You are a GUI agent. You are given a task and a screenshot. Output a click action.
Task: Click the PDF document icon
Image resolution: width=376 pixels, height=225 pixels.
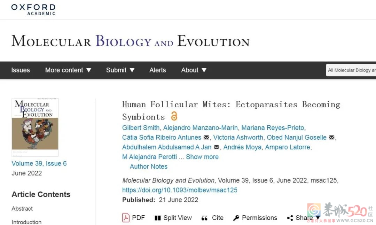[126, 218]
